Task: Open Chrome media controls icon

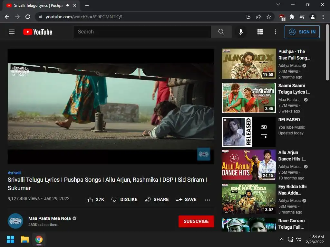Action: click(302, 17)
